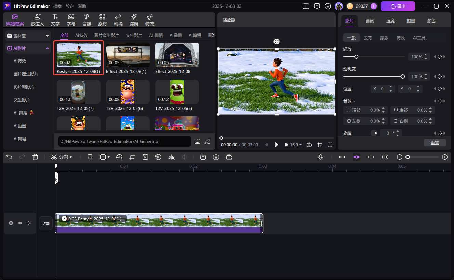Click the 透明度 opacity slider handle
454x280 pixels.
[x=402, y=76]
